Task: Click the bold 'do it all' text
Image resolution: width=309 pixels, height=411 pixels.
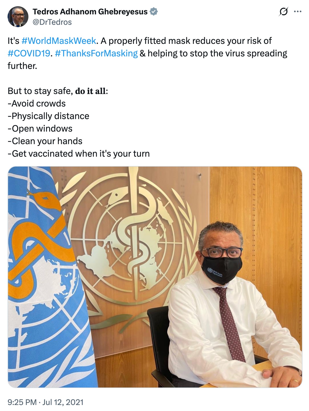Action: (90, 91)
